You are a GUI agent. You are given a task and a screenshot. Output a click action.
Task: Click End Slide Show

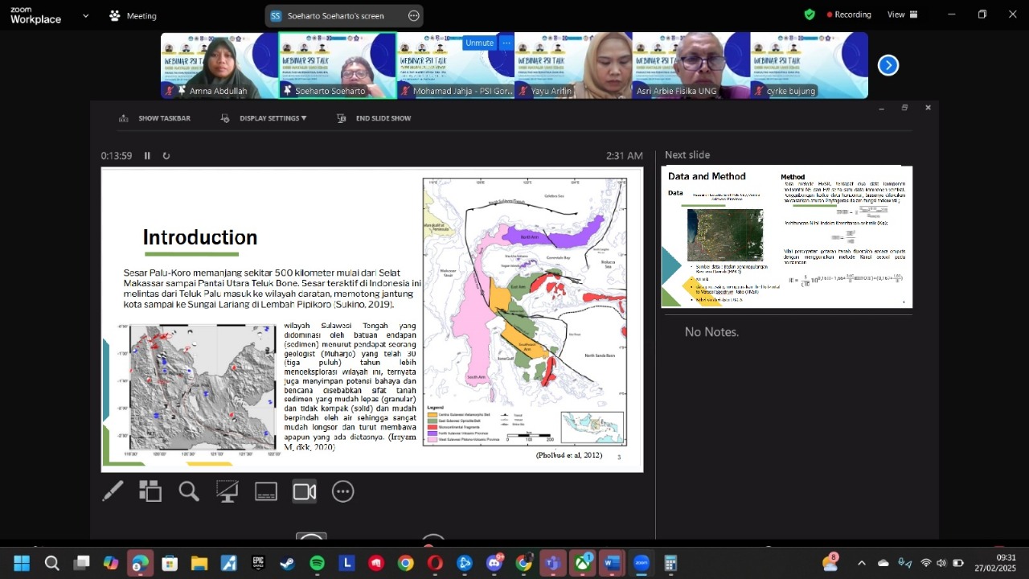(375, 118)
